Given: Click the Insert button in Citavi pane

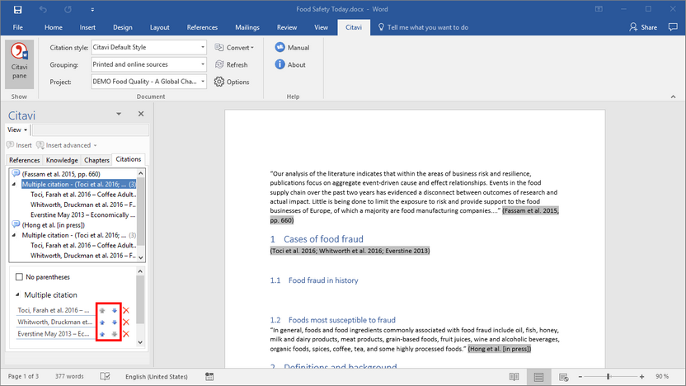Looking at the screenshot, I should 19,145.
